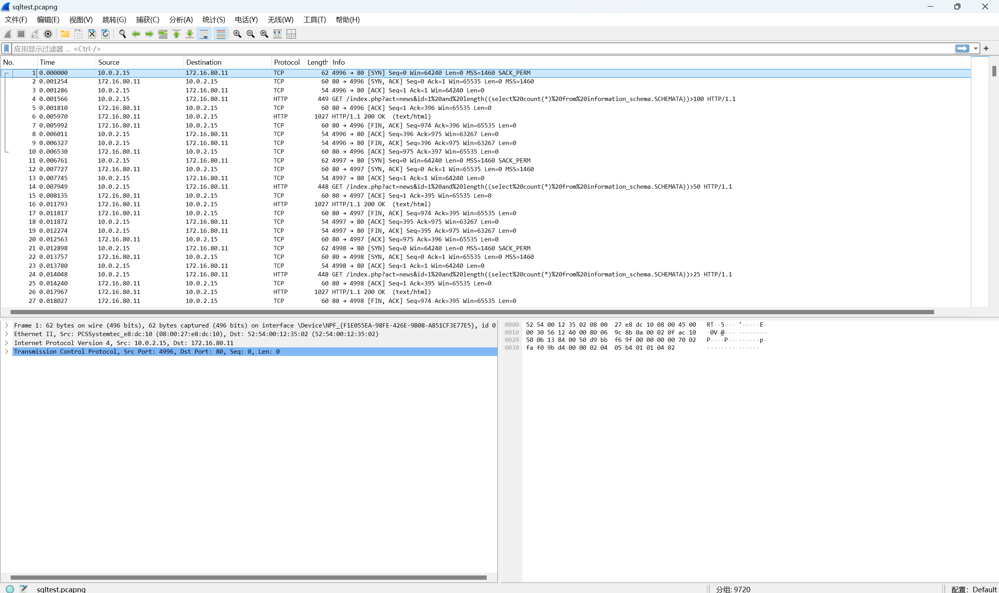The image size is (999, 593).
Task: Add a display filter button with plus
Action: [x=986, y=48]
